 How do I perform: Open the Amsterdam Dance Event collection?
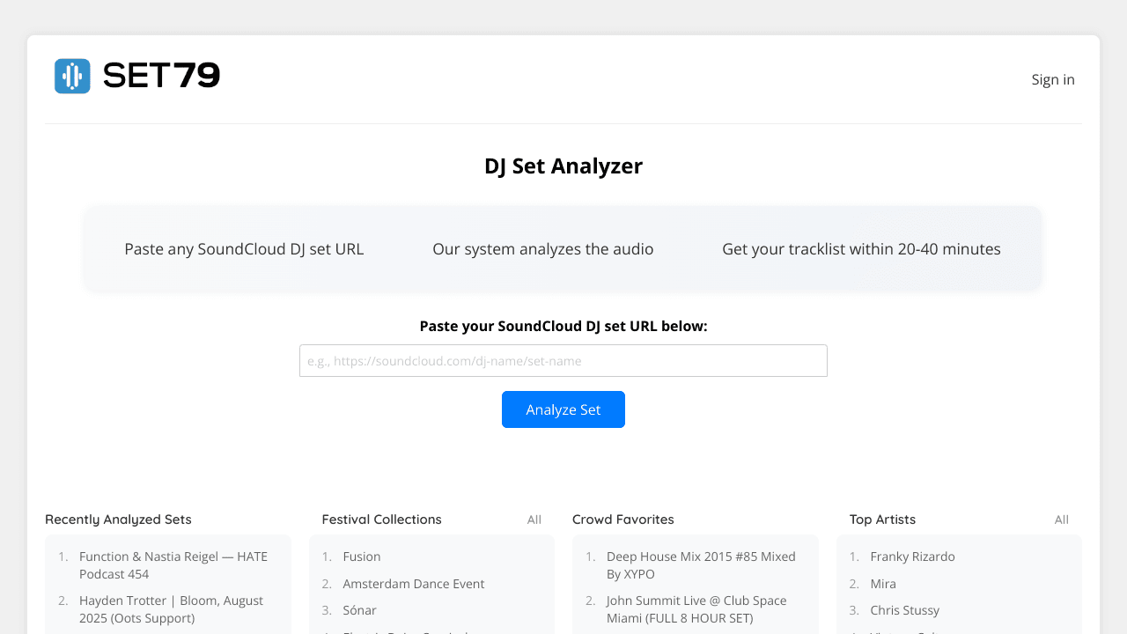tap(413, 584)
